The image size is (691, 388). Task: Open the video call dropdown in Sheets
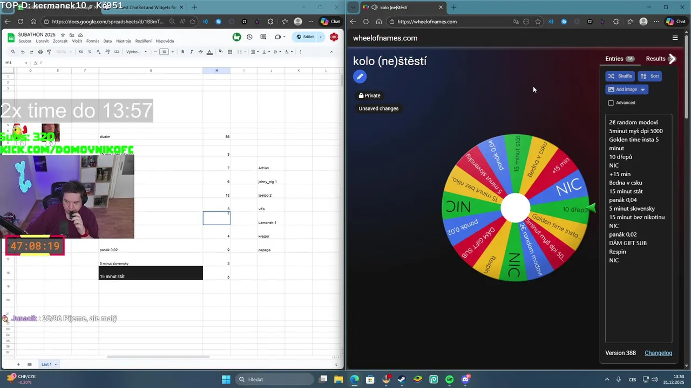(x=285, y=37)
